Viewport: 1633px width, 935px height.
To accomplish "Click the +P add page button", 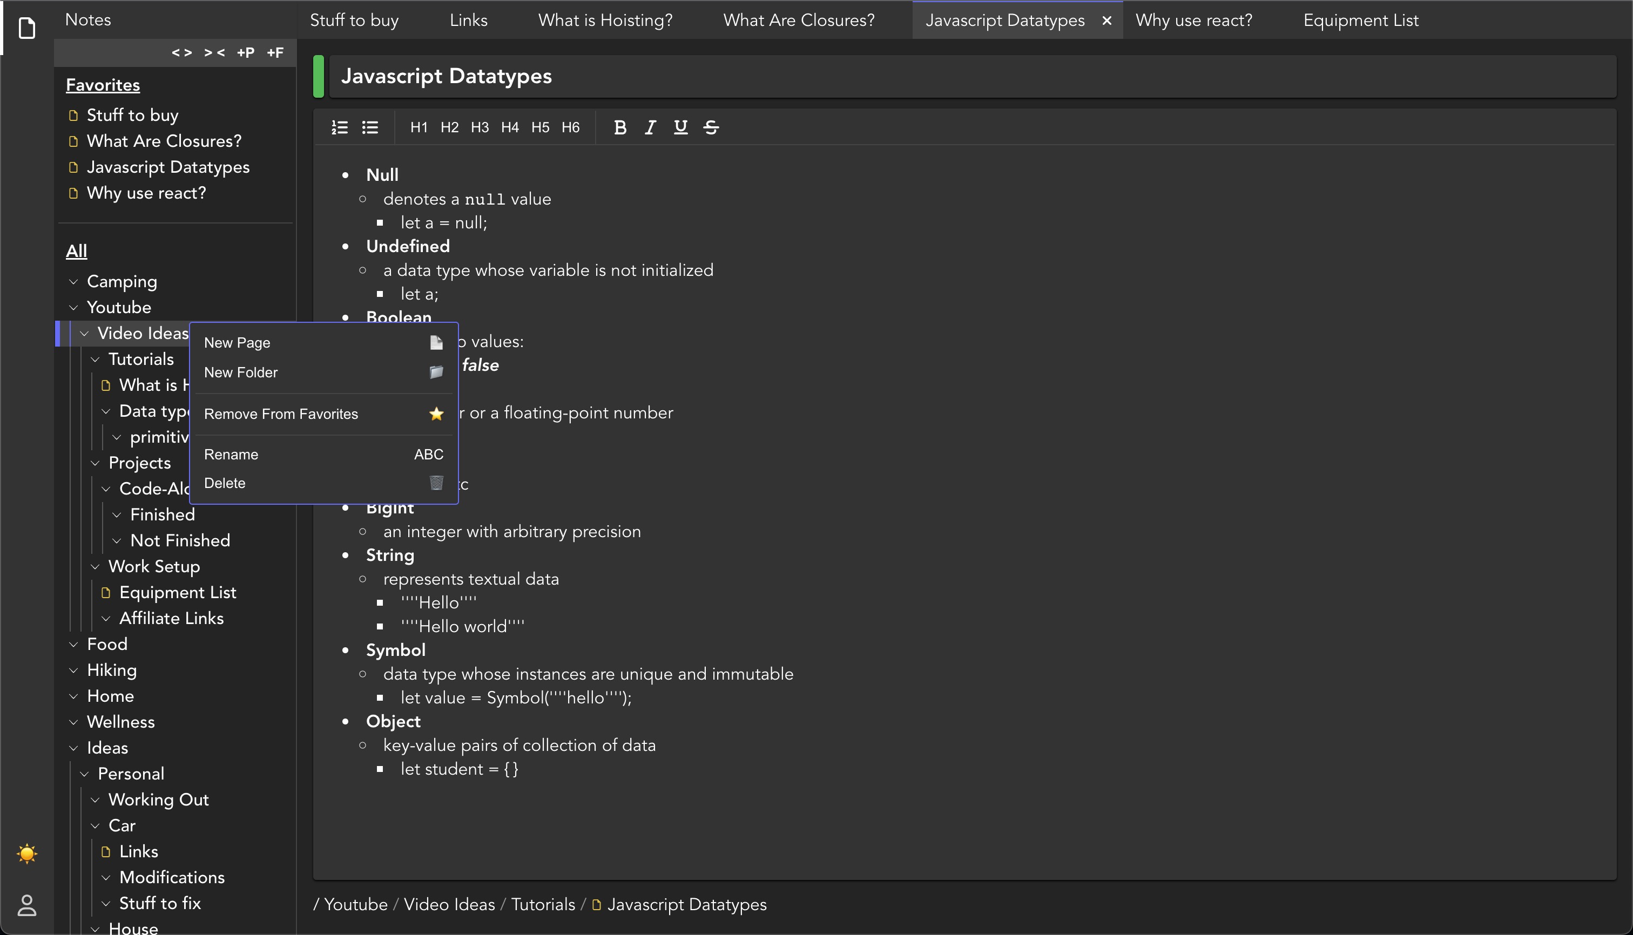I will click(245, 53).
